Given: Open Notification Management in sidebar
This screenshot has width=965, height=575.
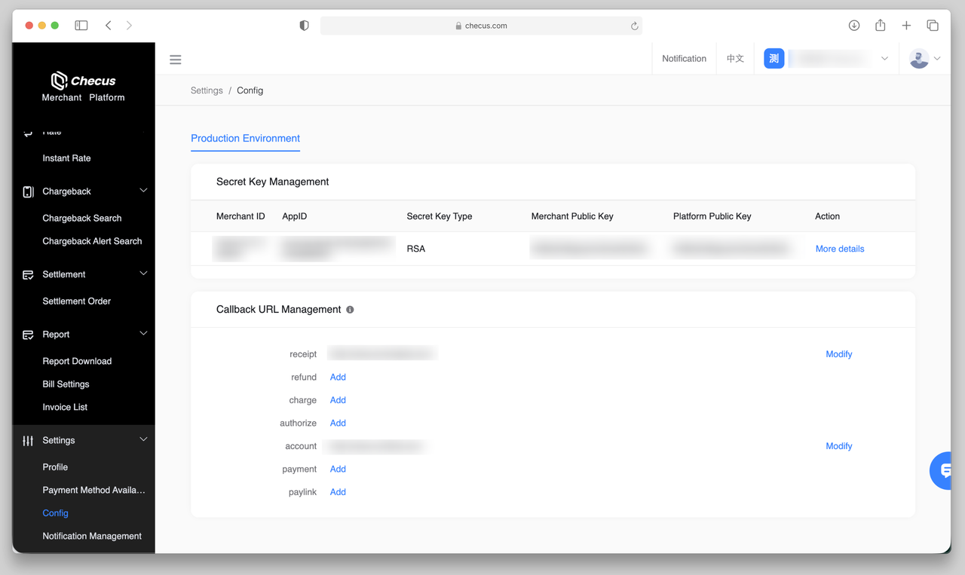Looking at the screenshot, I should point(92,536).
